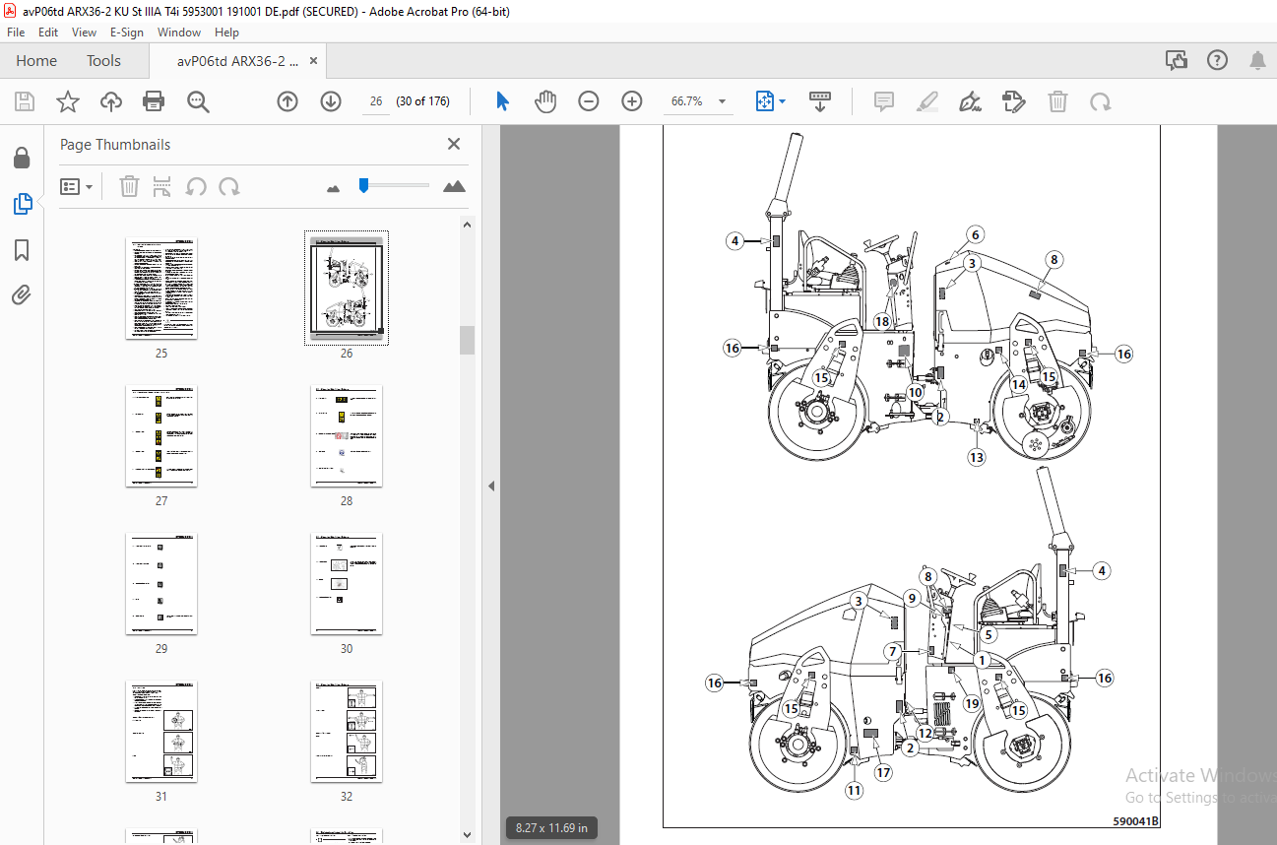
Task: Click the thumbnail size slider handle
Action: [x=363, y=184]
